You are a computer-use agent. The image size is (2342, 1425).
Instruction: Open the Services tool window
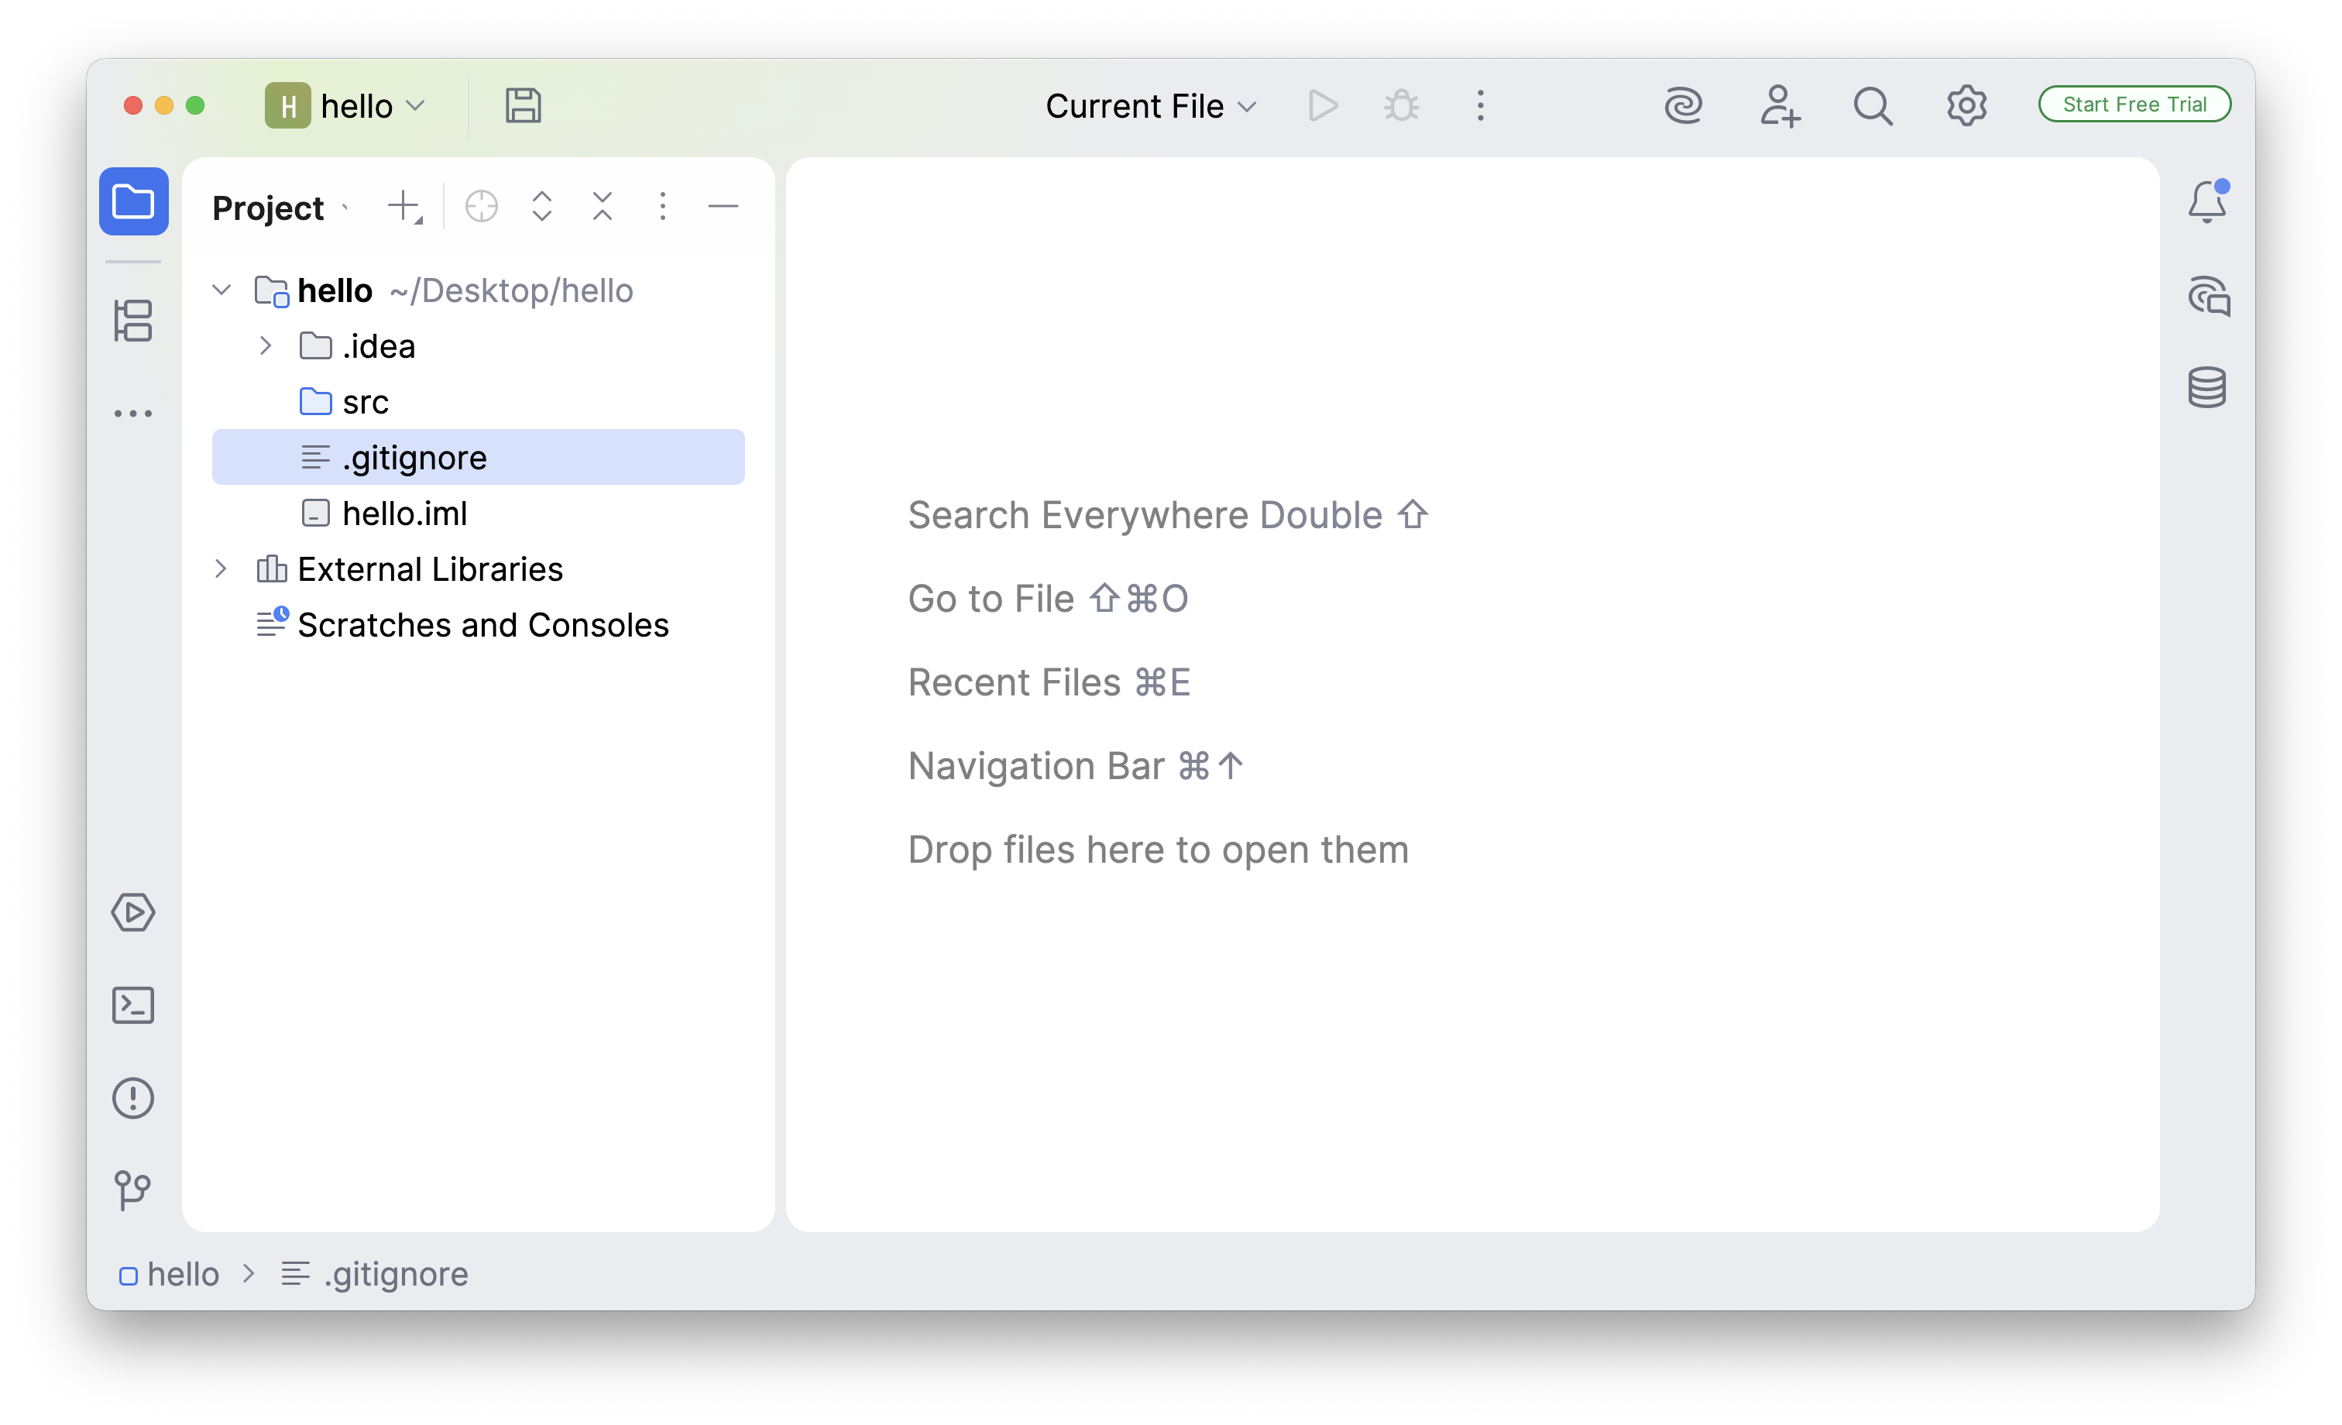click(x=133, y=912)
